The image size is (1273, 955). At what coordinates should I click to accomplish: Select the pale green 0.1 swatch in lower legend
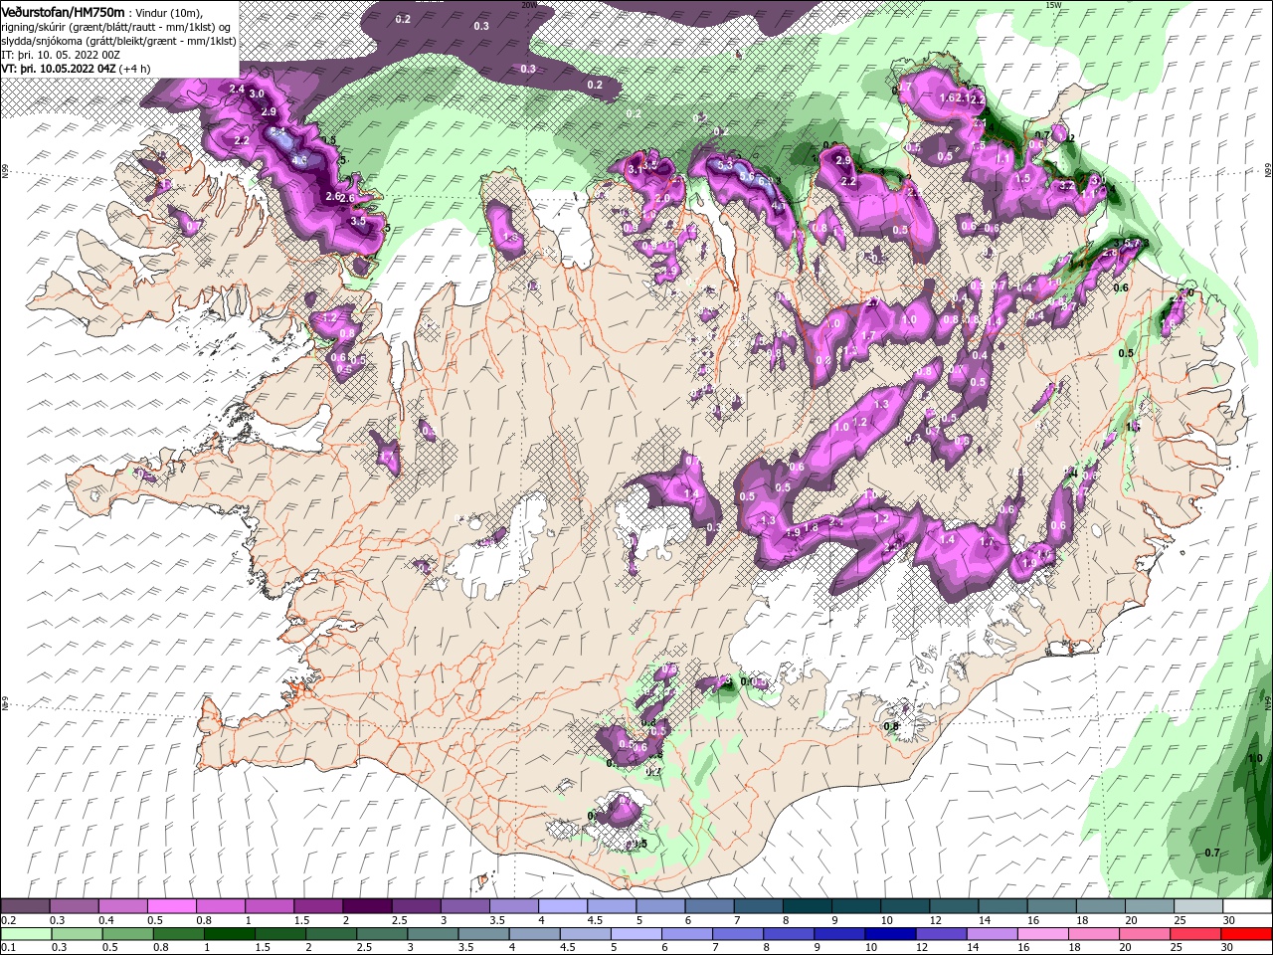25,934
